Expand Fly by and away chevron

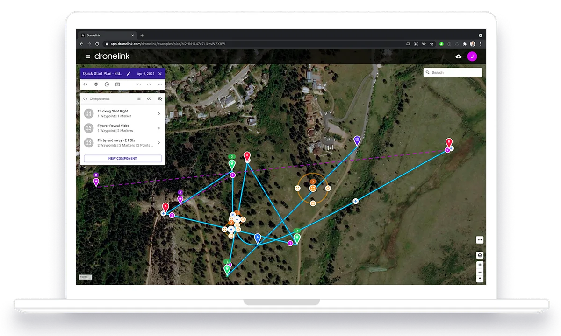tap(159, 143)
